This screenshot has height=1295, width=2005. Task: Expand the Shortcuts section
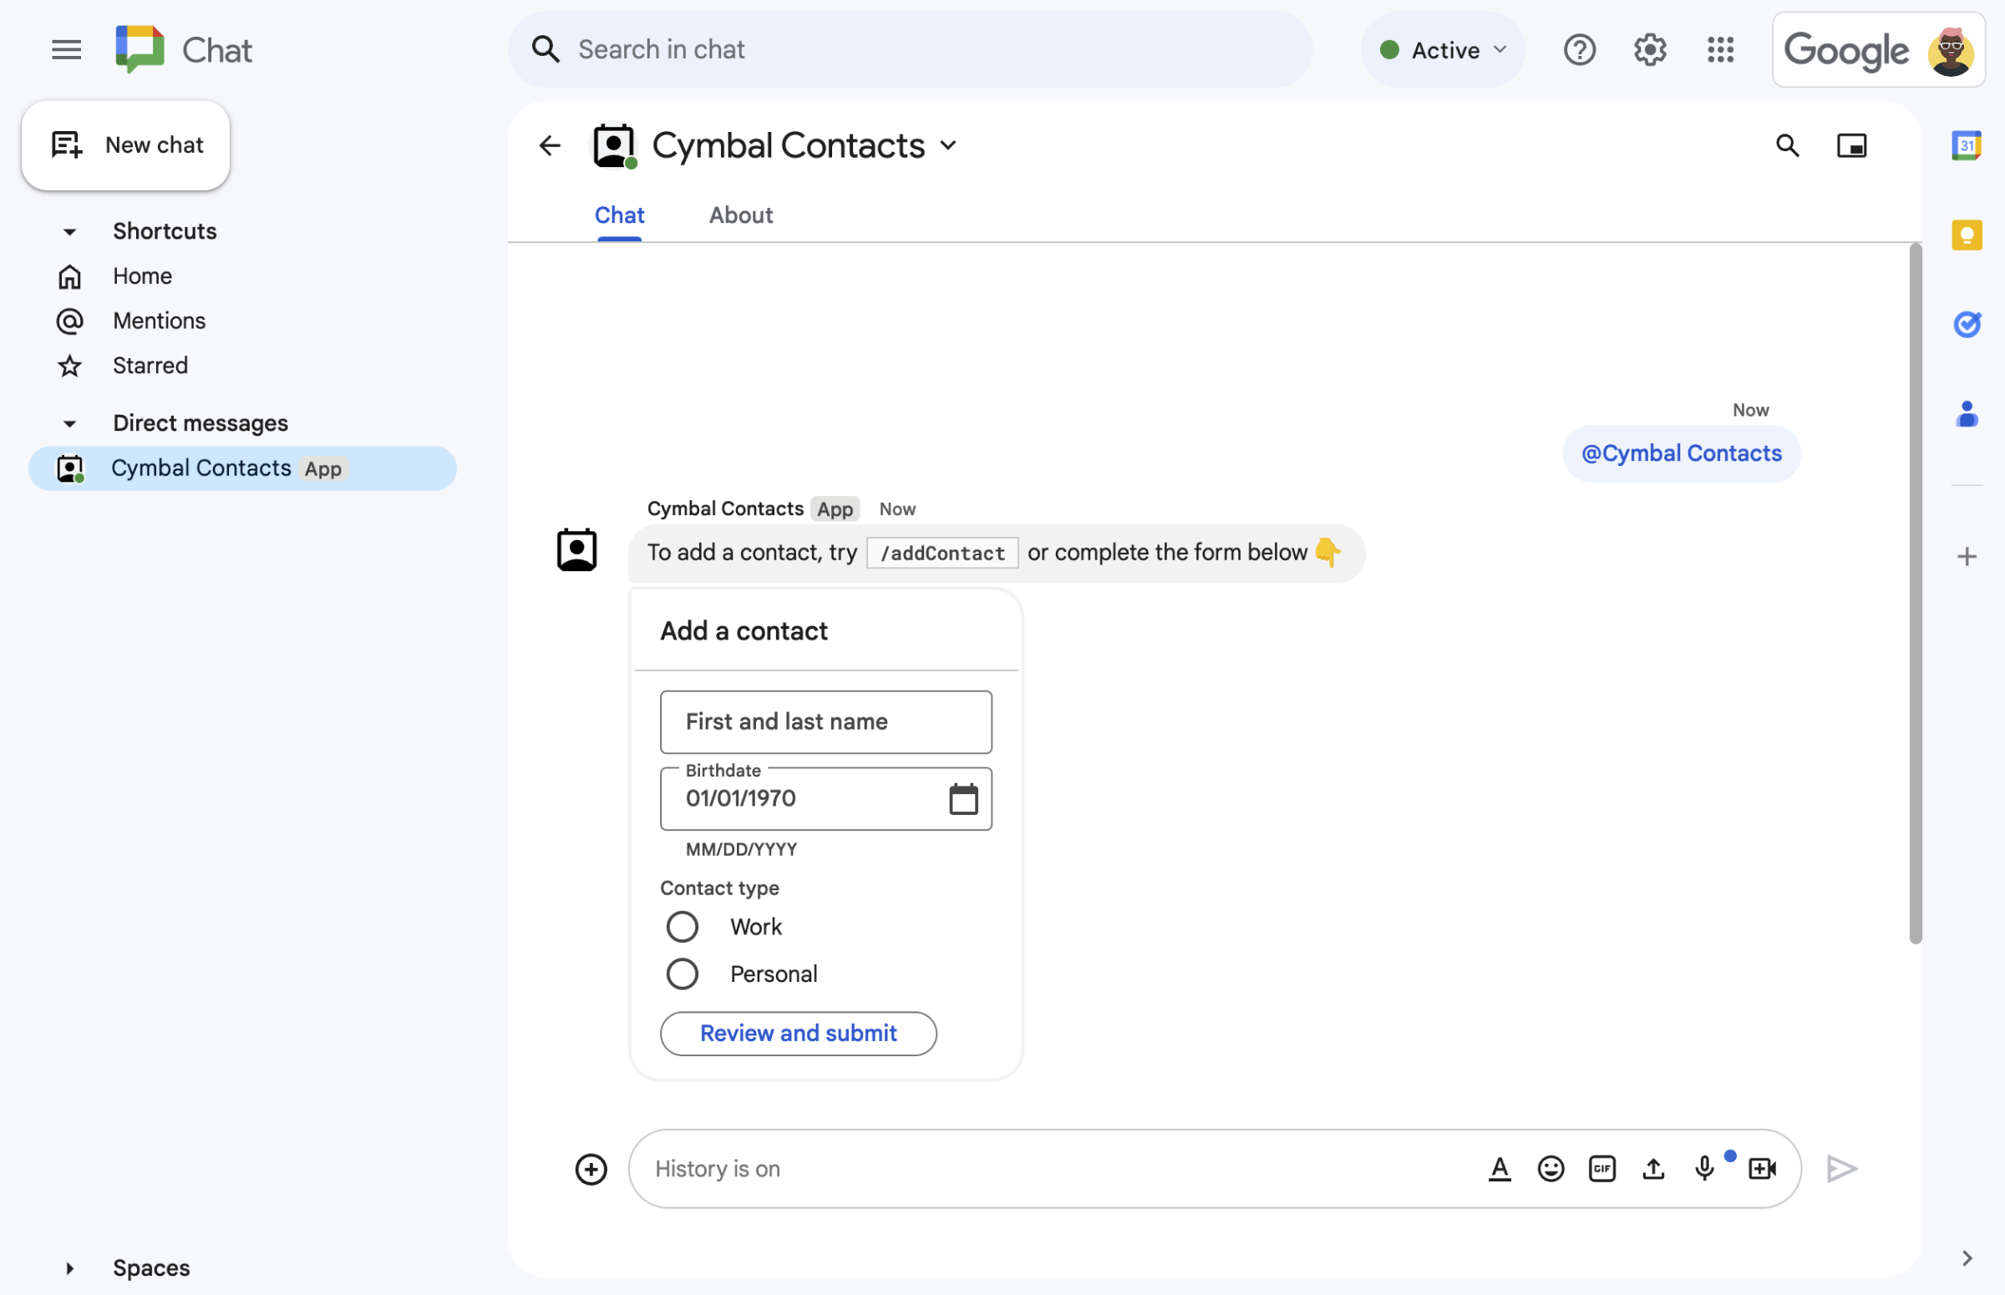point(67,230)
